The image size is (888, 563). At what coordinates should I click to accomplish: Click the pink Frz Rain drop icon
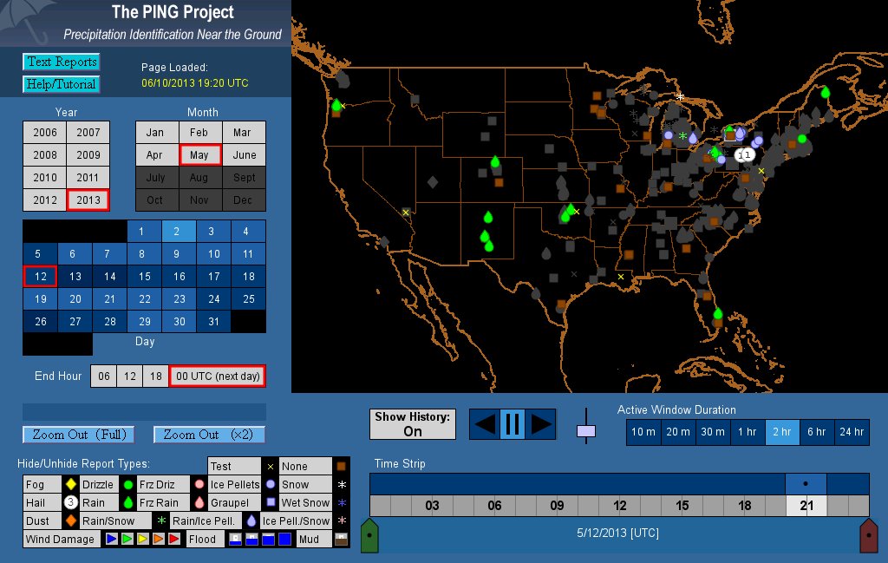[199, 502]
